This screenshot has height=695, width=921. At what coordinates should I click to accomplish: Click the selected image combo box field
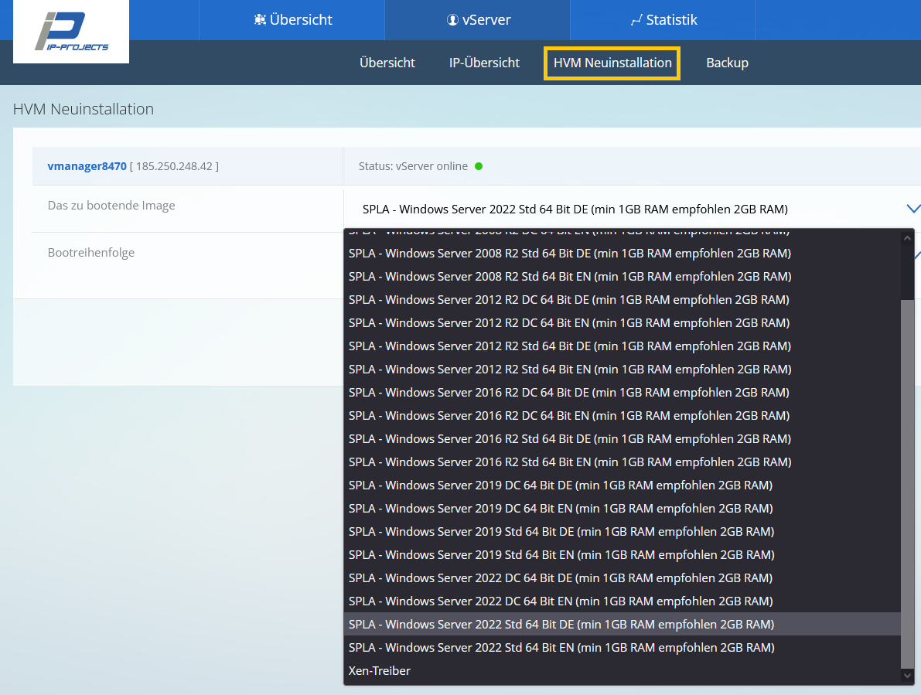point(632,209)
